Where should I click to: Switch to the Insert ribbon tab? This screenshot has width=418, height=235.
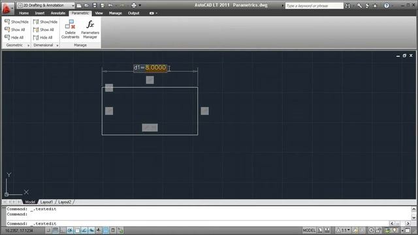click(40, 13)
